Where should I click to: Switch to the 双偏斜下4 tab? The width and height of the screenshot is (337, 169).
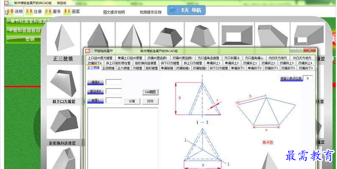pos(94,63)
